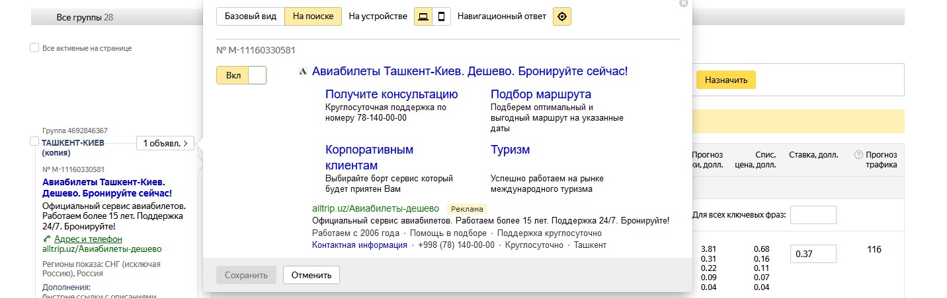Open Адрес и телефон link
This screenshot has height=298, width=947.
88,239
